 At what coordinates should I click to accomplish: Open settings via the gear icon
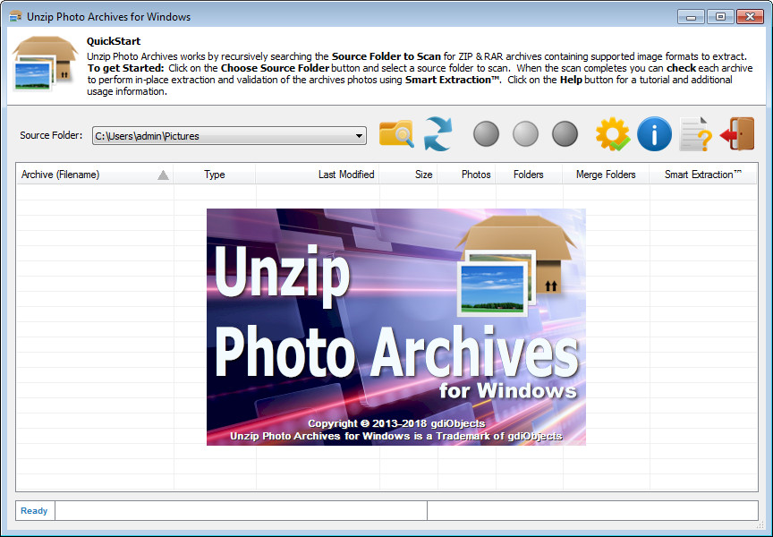(x=612, y=133)
